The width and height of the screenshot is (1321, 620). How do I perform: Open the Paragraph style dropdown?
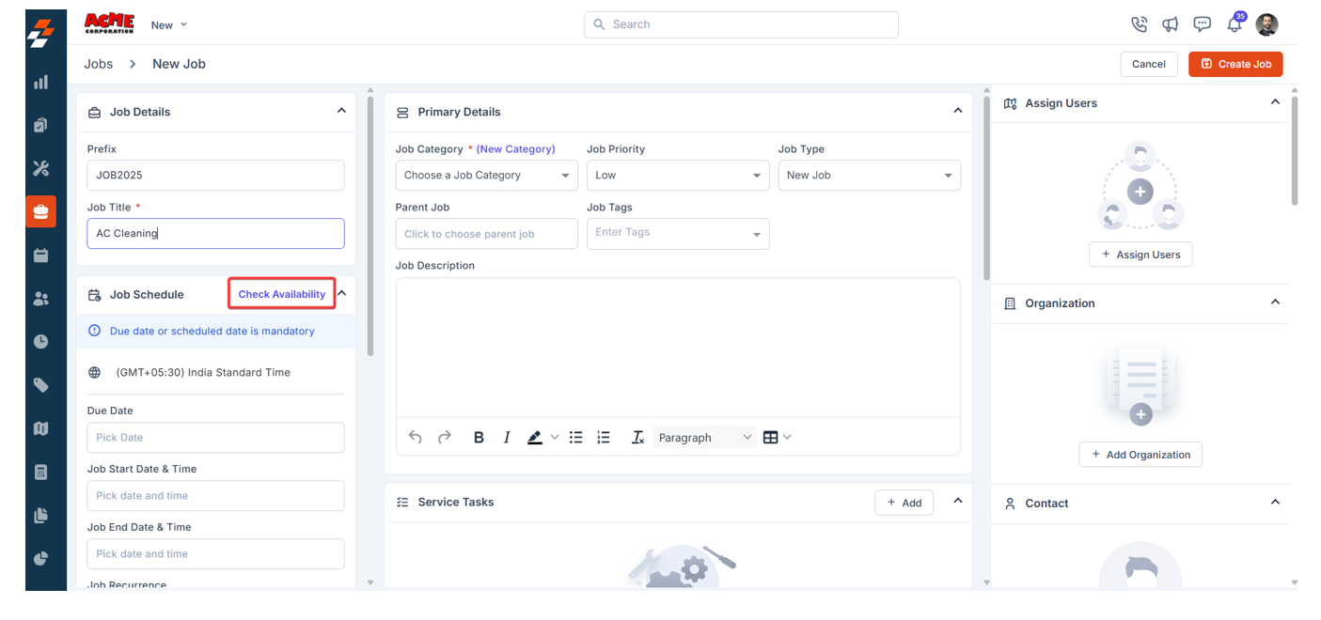pos(704,437)
